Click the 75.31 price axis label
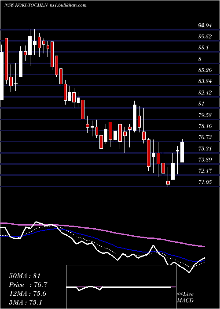Image resolution: width=220 pixels, height=309 pixels. 205,149
